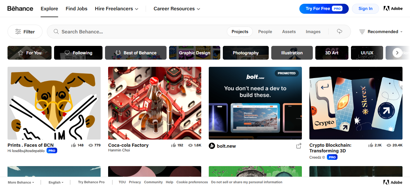Click the search magnifier icon
The image size is (410, 187).
[56, 32]
